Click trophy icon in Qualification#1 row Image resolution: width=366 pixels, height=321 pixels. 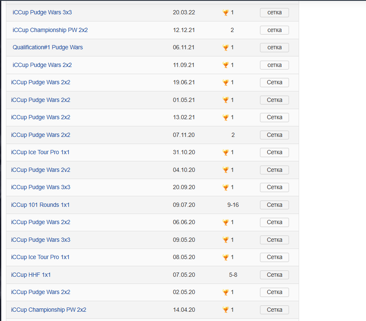pyautogui.click(x=225, y=48)
